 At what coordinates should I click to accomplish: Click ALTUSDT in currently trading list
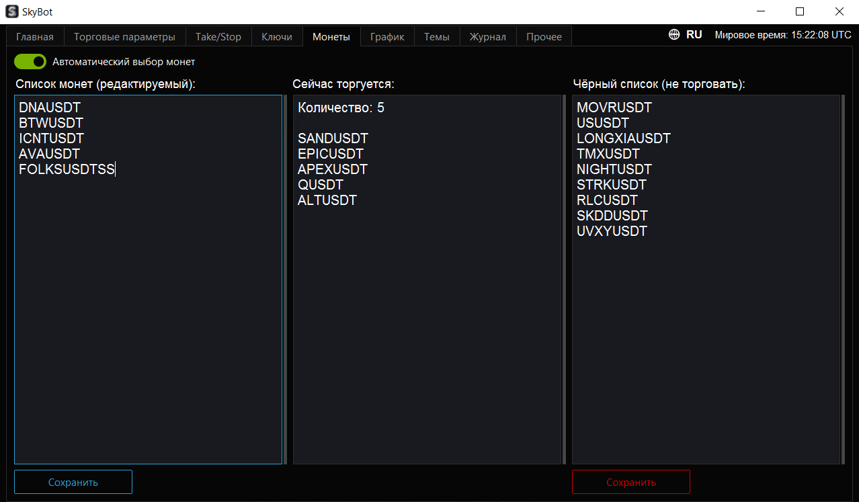click(x=327, y=200)
